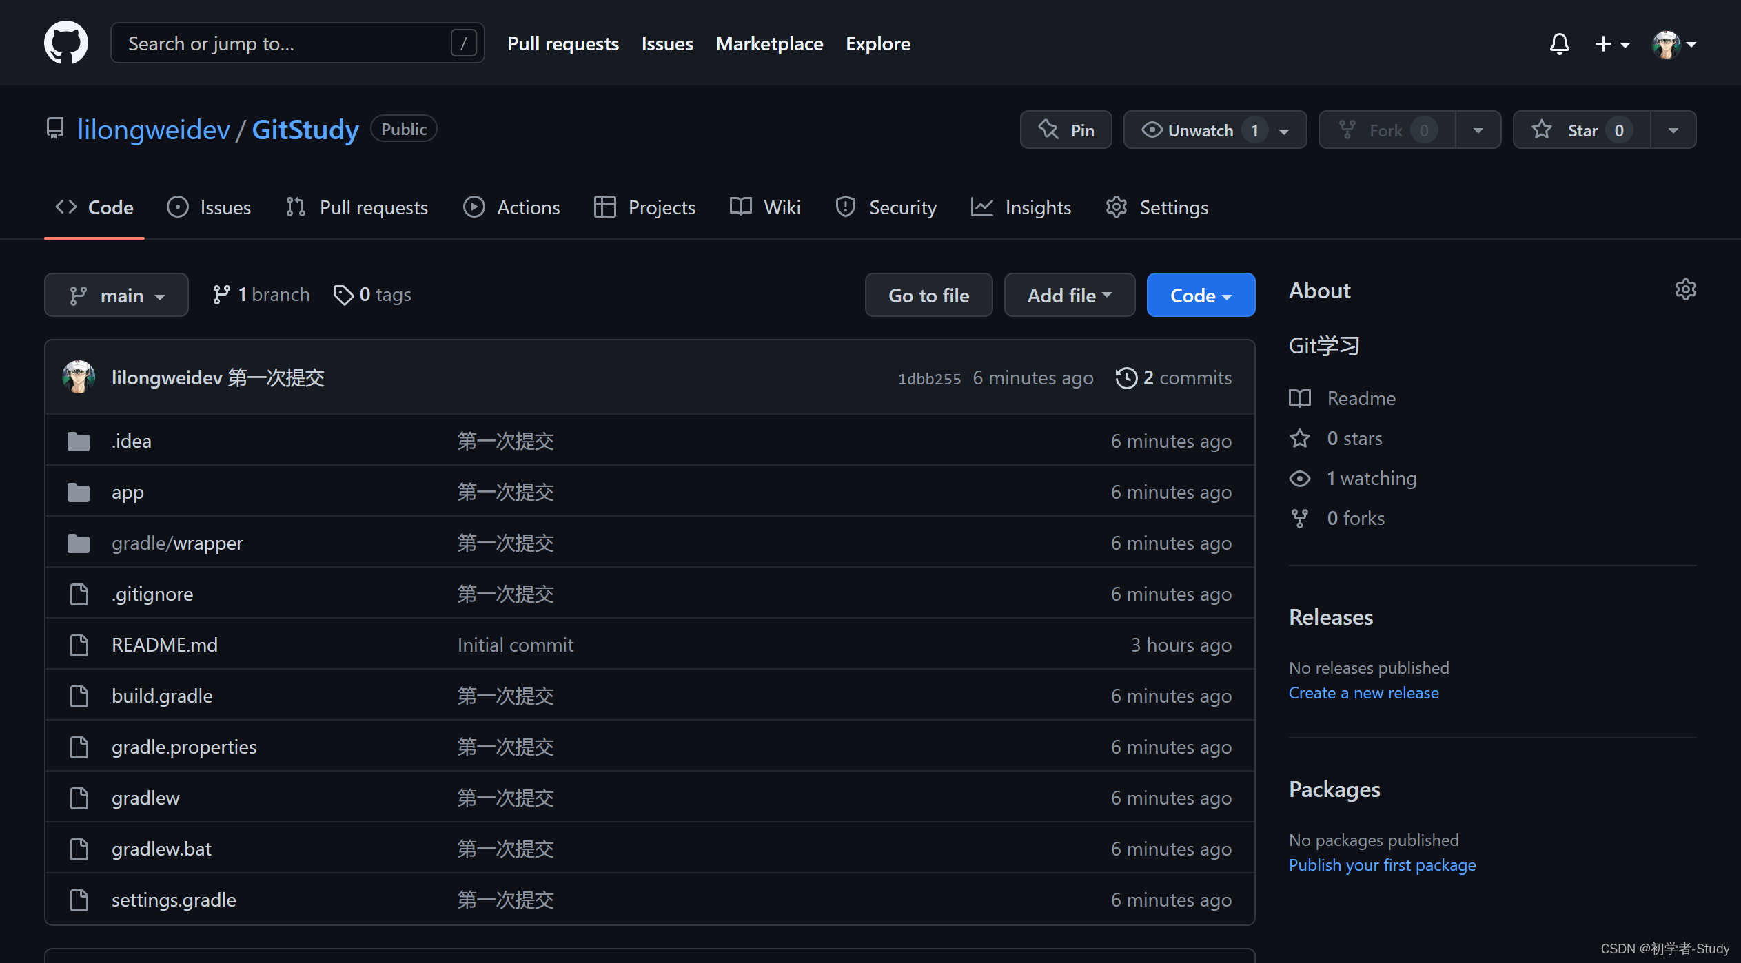
Task: Expand the Unwatch dropdown arrow
Action: pos(1285,130)
